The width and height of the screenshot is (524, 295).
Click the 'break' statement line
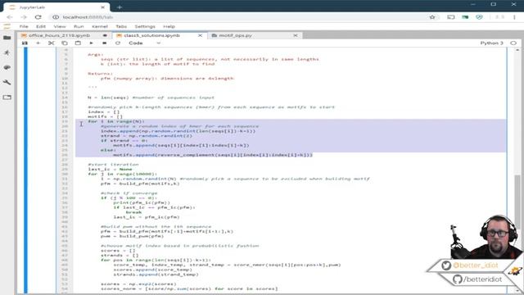pos(133,212)
